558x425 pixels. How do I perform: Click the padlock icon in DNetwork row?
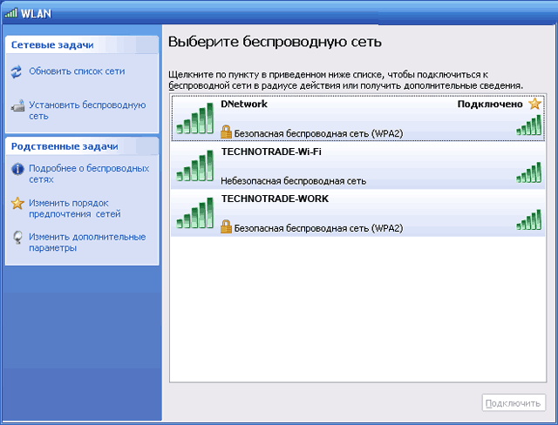click(226, 132)
